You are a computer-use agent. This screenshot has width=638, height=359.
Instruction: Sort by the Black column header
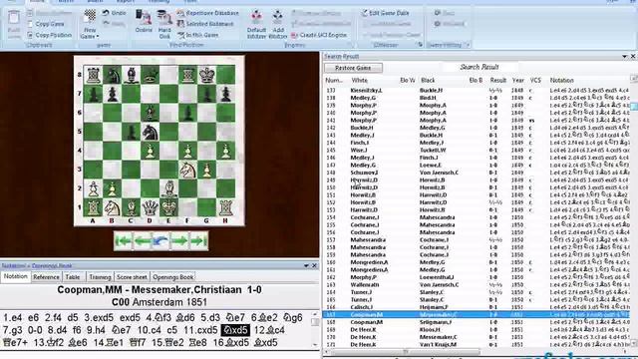[x=428, y=80]
